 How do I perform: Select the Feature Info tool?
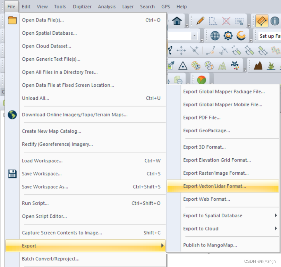click(x=275, y=21)
